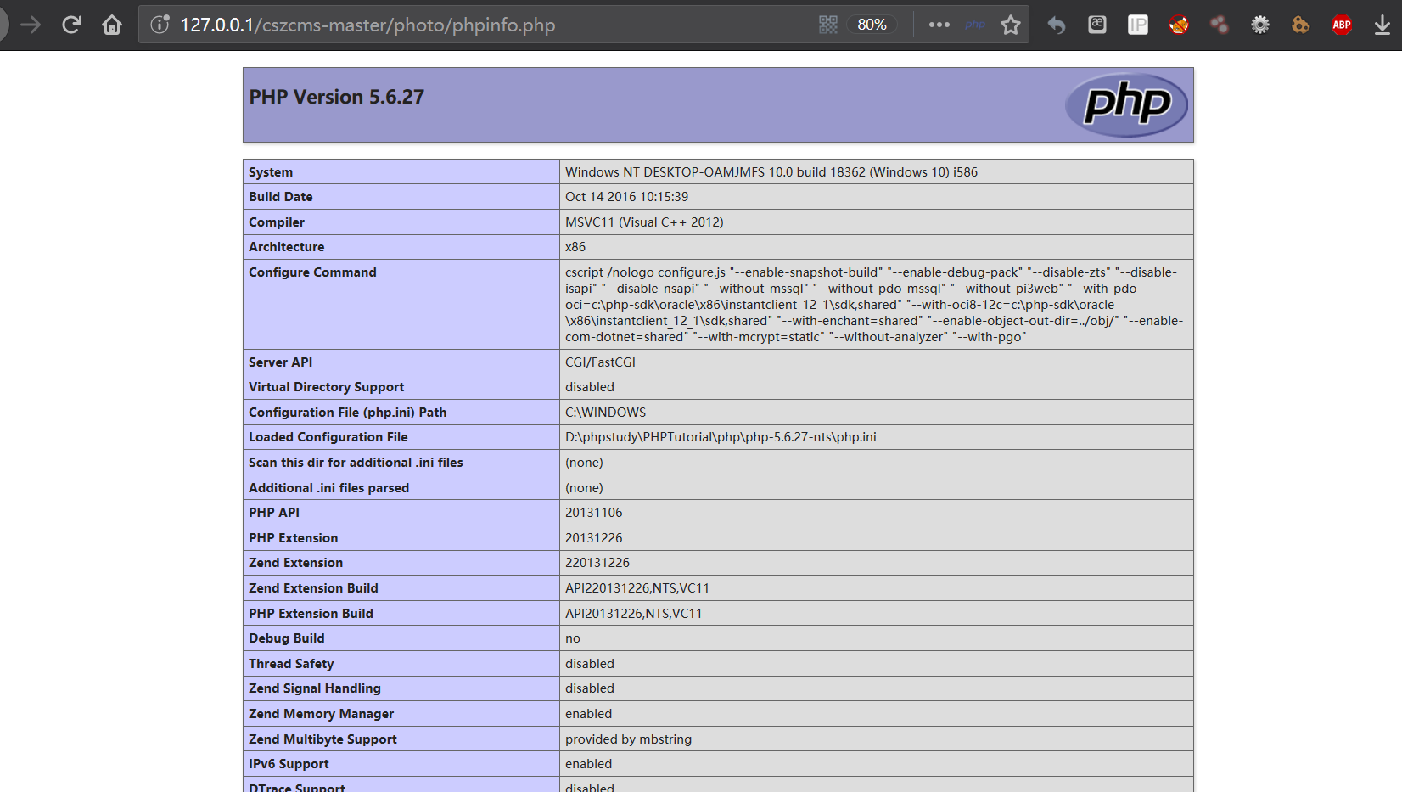This screenshot has width=1402, height=792.
Task: Open the ABP Adblock Plus icon
Action: tap(1342, 25)
